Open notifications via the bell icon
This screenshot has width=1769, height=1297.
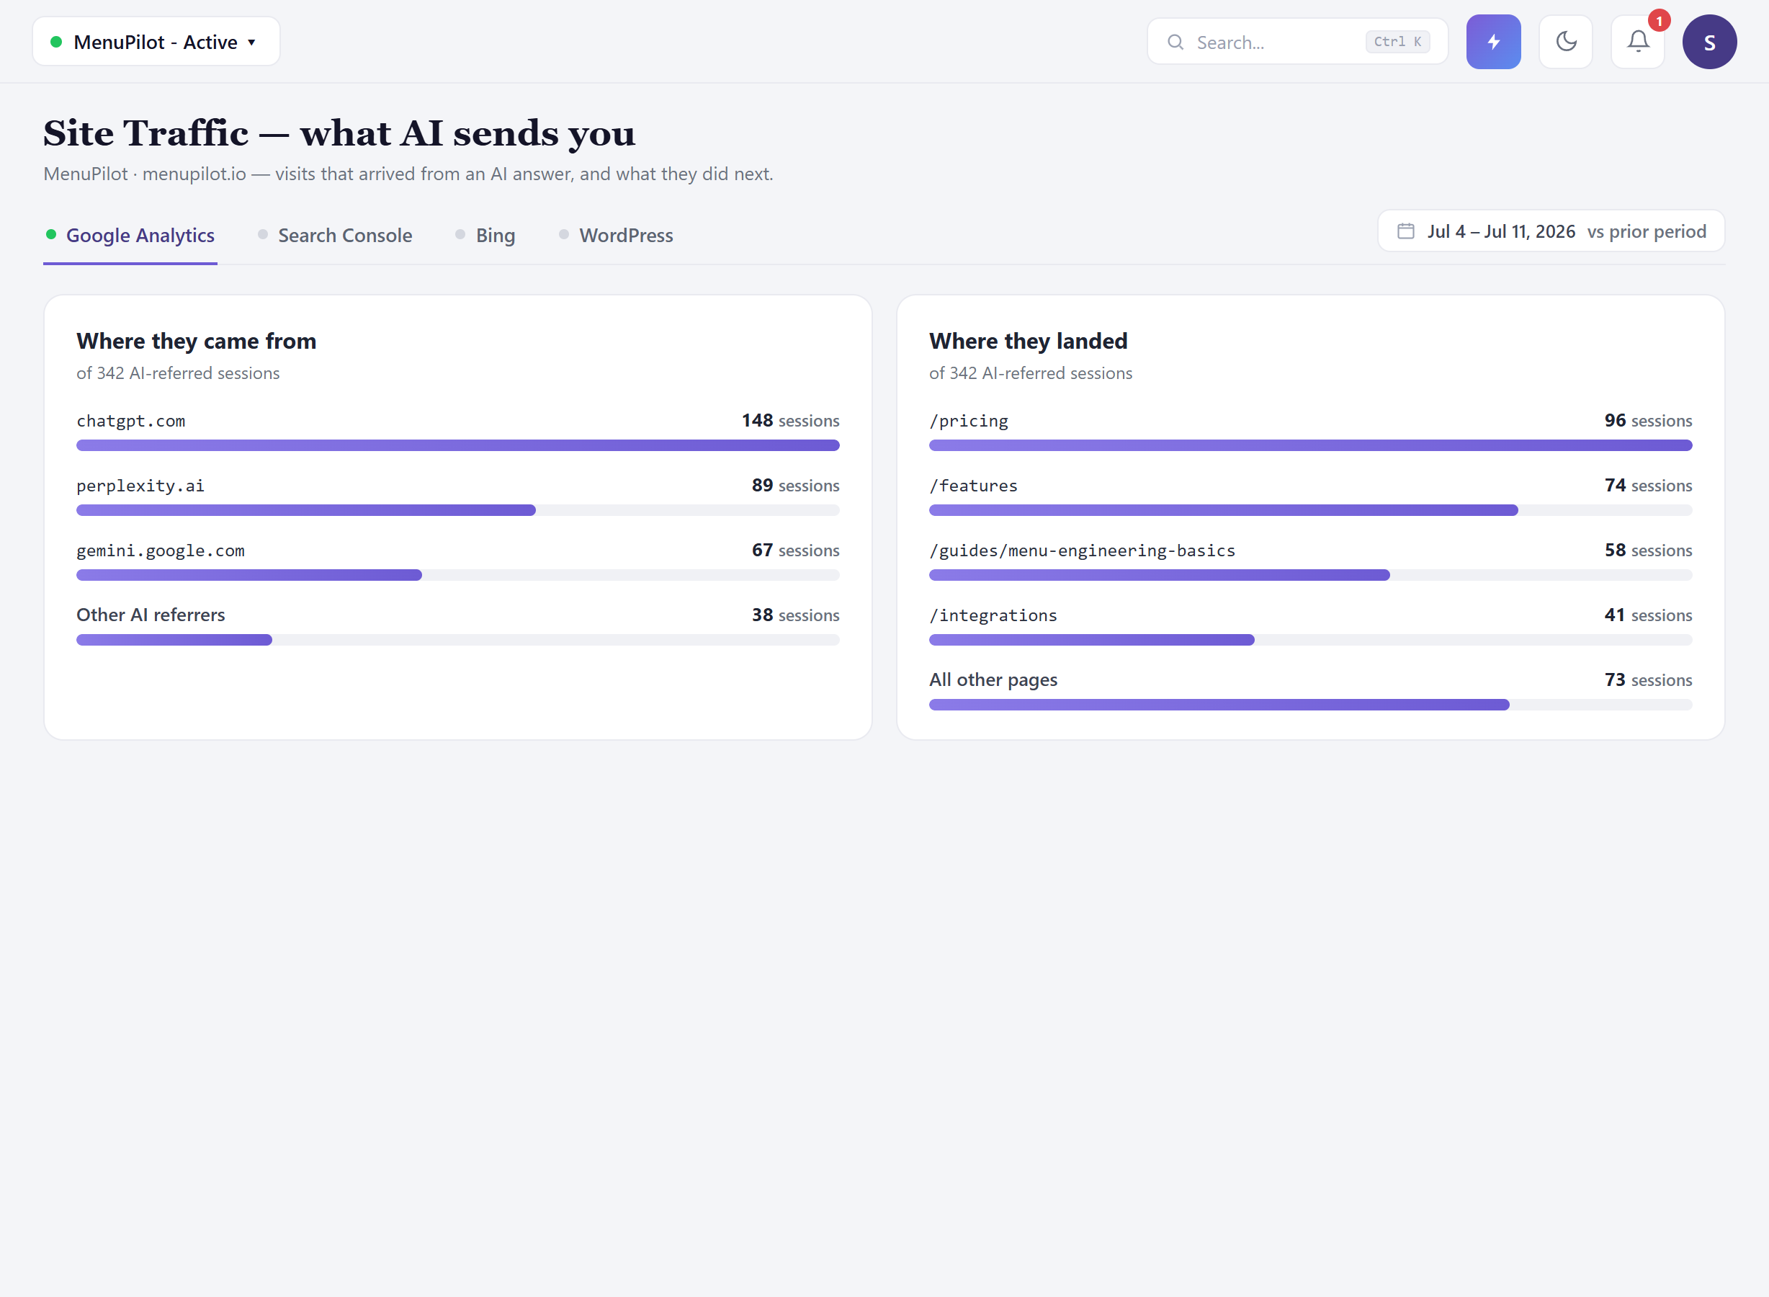pos(1637,42)
